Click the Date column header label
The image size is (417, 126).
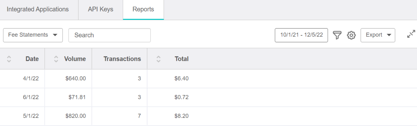pos(32,59)
